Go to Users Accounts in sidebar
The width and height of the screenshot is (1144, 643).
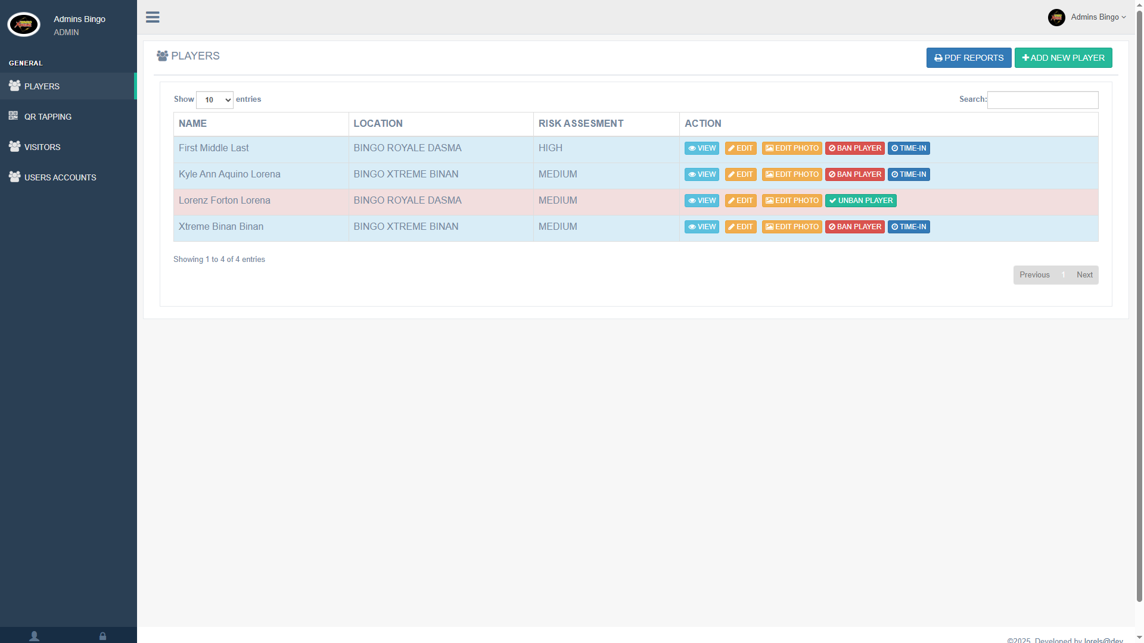60,177
